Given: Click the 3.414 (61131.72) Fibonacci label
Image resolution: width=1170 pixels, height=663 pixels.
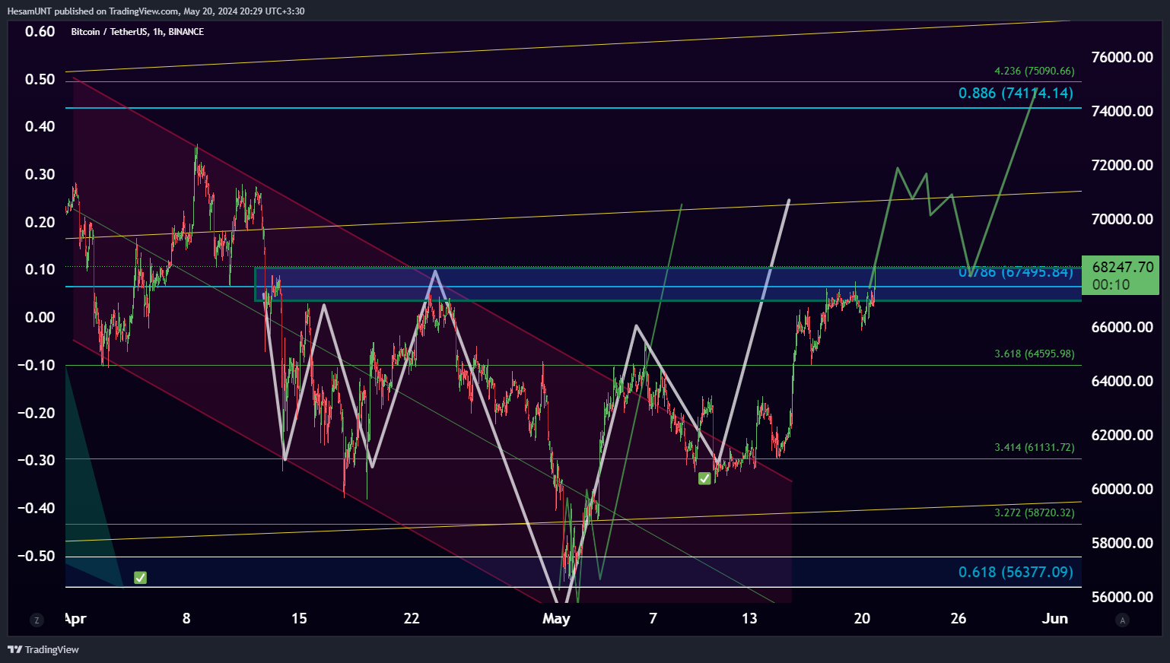Looking at the screenshot, I should coord(1035,447).
